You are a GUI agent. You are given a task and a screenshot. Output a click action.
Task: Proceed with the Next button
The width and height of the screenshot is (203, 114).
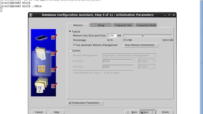[148, 112]
